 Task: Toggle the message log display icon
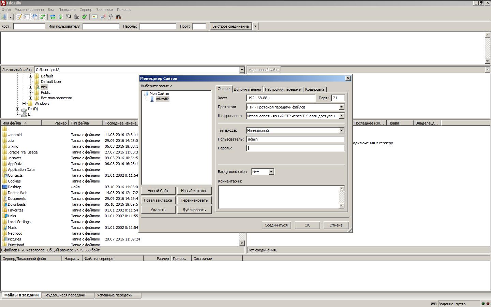(x=19, y=17)
